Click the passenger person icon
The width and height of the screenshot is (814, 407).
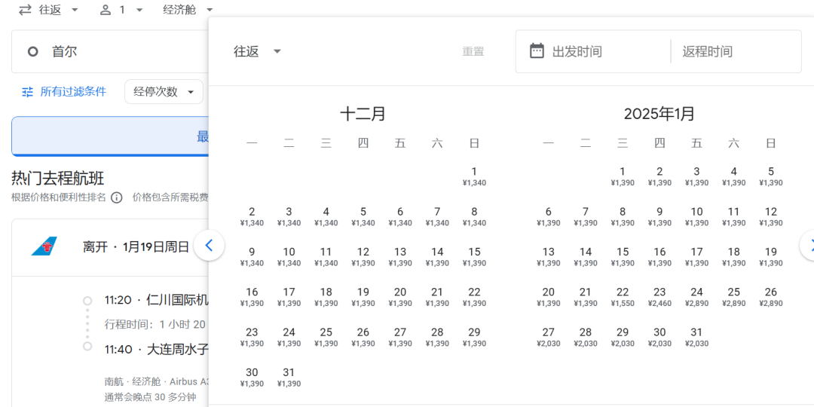(106, 10)
